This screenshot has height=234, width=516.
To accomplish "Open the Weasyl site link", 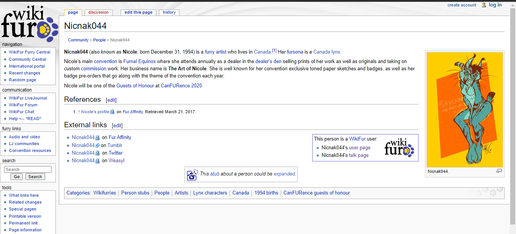I will click(x=116, y=161).
